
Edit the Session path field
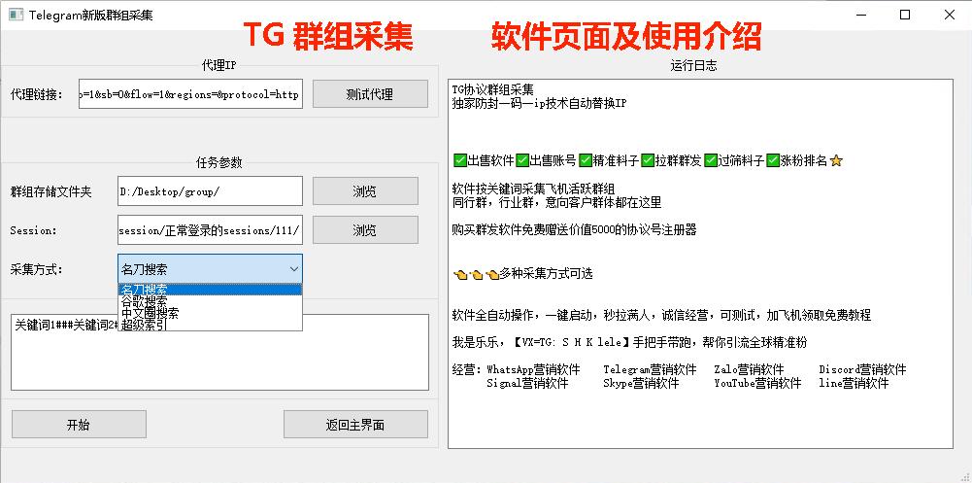coord(210,230)
